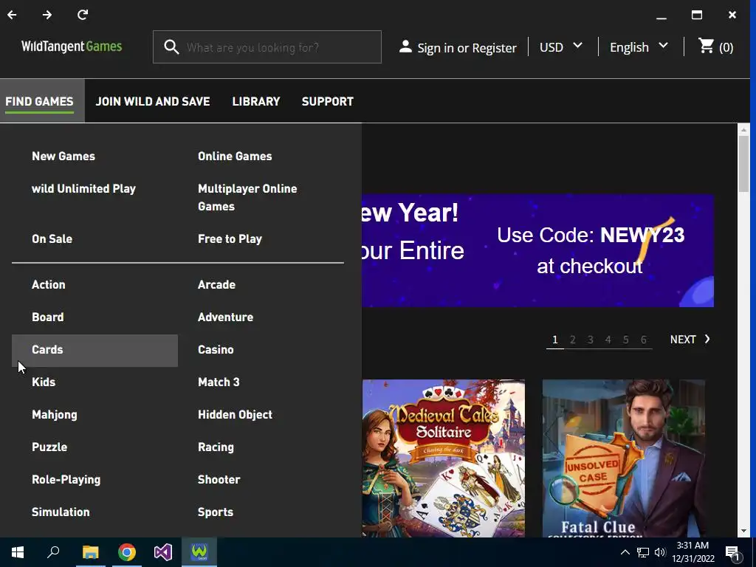Launch Chrome from the taskbar
This screenshot has height=567, width=756.
127,552
